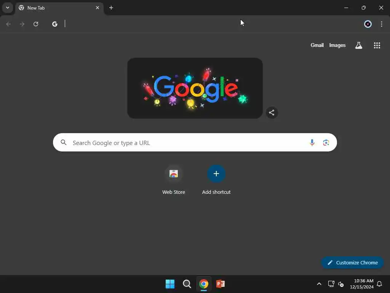Click the muted volume tray icon
This screenshot has width=390, height=293.
[x=341, y=284]
